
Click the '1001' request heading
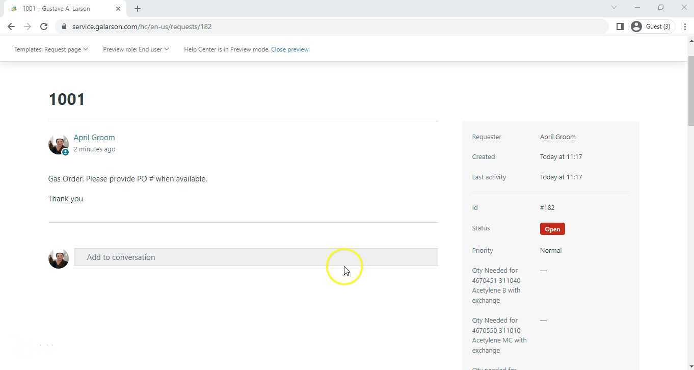click(x=67, y=99)
